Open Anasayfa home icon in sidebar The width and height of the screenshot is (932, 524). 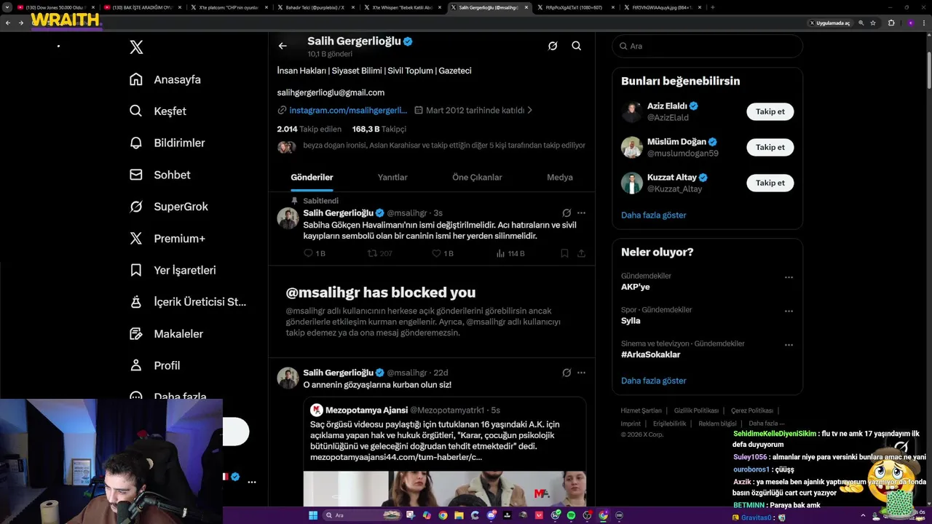point(136,79)
